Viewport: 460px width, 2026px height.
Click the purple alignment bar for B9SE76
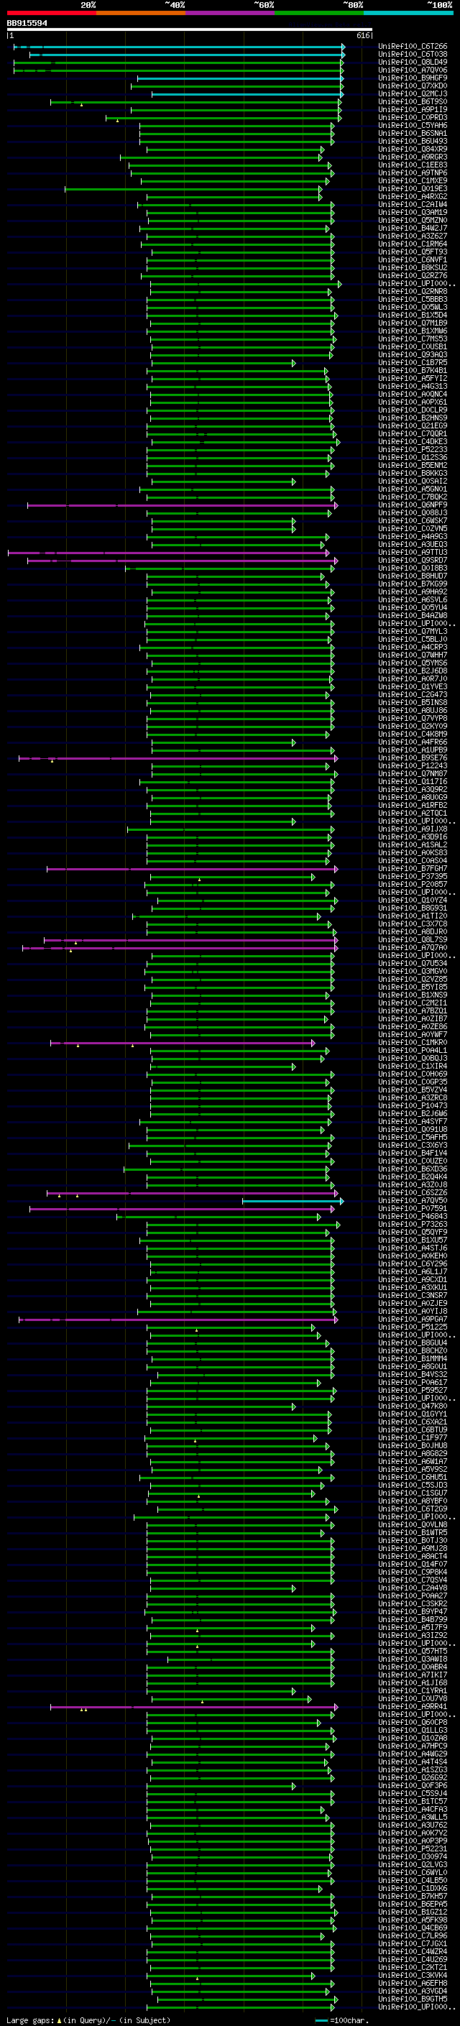pos(178,758)
